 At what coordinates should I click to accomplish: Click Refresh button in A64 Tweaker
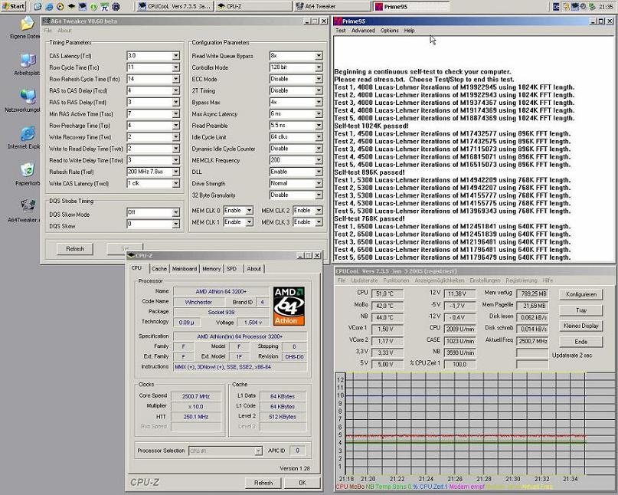pos(75,249)
